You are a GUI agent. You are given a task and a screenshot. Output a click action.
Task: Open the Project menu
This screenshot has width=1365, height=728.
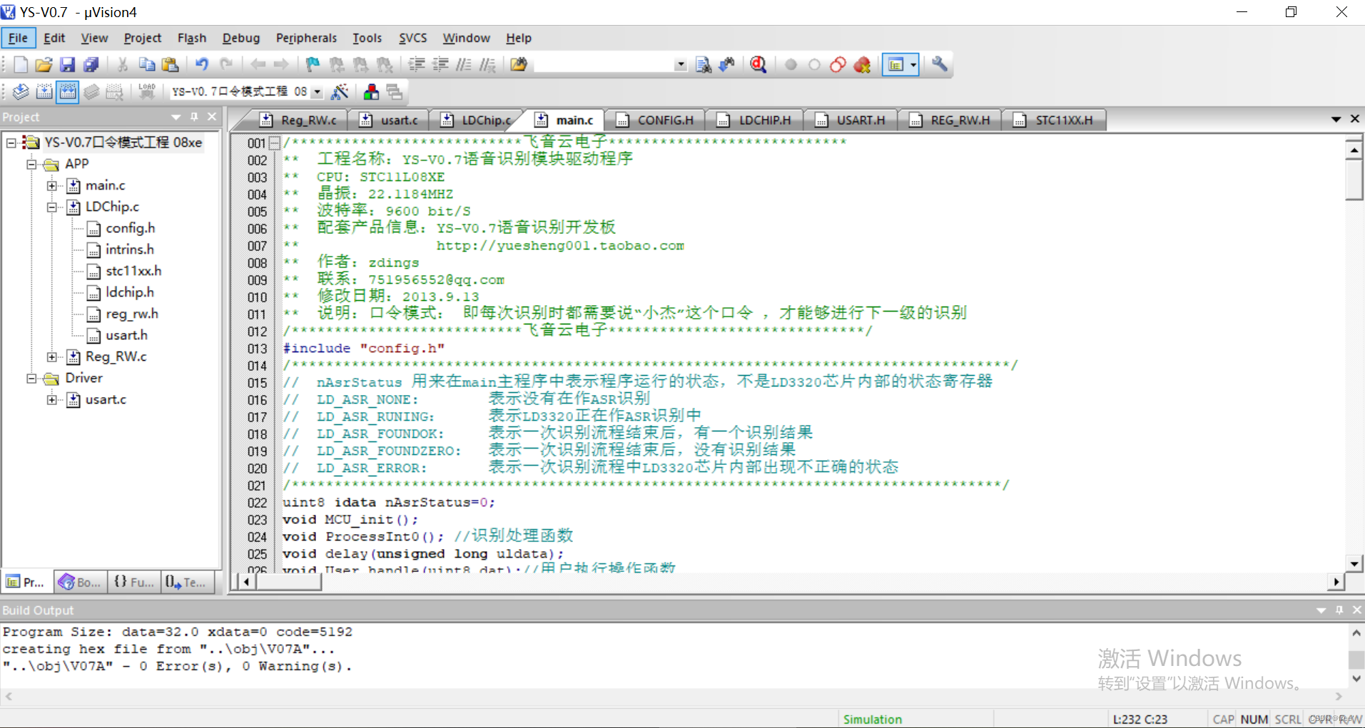pos(143,38)
